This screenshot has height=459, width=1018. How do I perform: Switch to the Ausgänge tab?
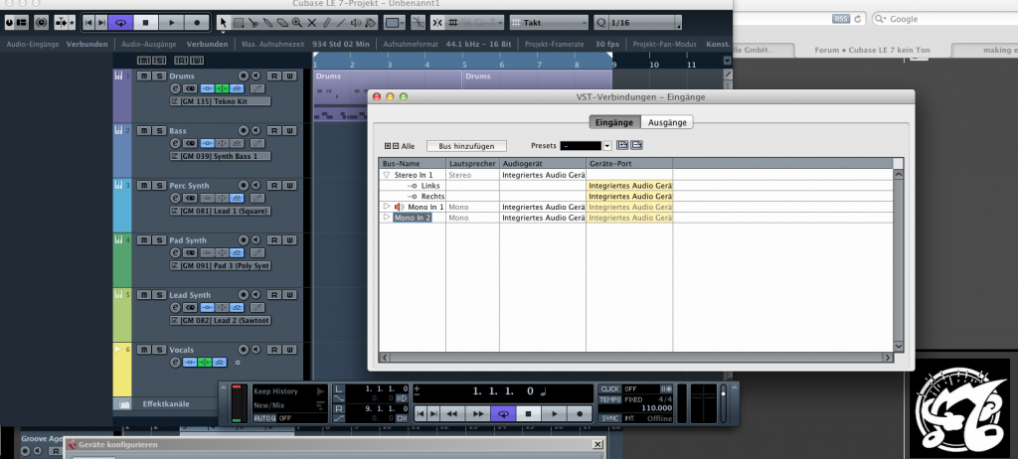pyautogui.click(x=667, y=122)
